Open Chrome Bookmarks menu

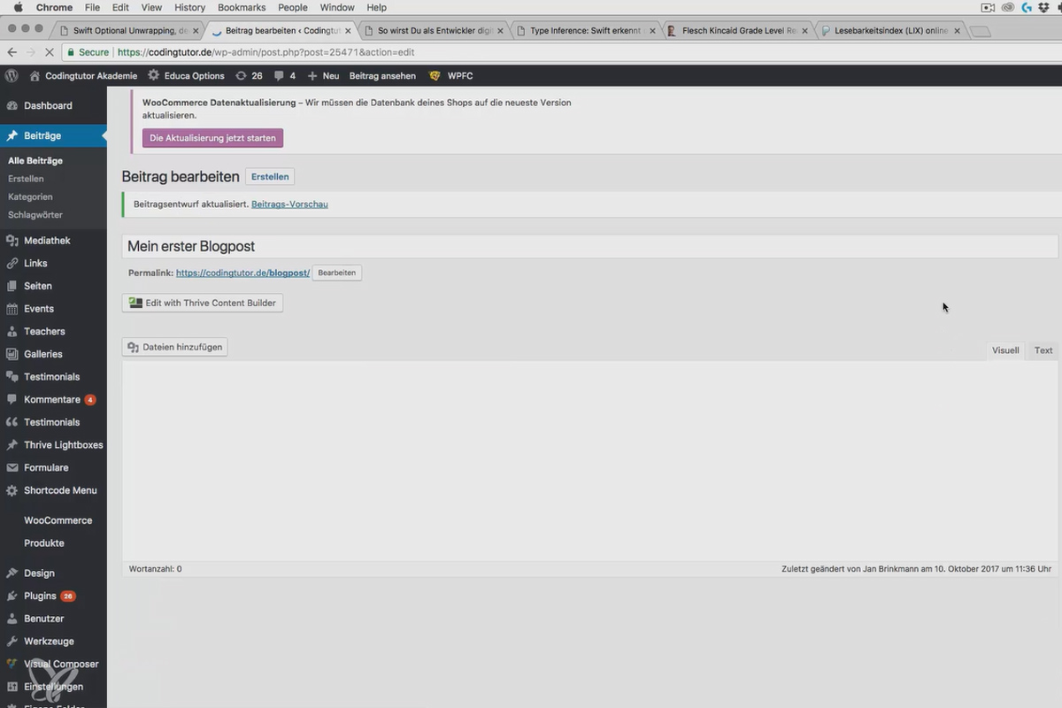point(242,7)
